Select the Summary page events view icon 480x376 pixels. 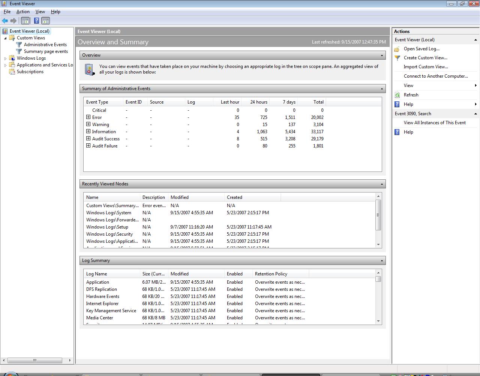point(18,51)
